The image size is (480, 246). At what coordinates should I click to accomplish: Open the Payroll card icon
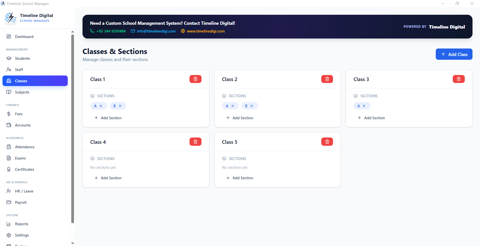9,202
